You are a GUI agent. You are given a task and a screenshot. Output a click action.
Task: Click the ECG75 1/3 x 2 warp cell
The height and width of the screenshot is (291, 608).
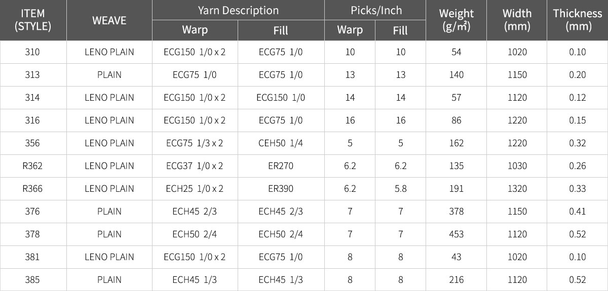195,143
